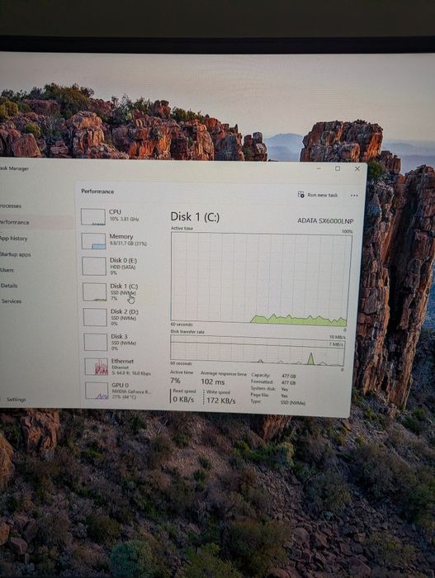This screenshot has width=435, height=578.
Task: Open the Processes page in sidebar
Action: tap(11, 206)
